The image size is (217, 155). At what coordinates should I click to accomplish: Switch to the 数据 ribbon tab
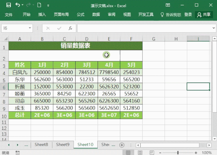point(96,15)
